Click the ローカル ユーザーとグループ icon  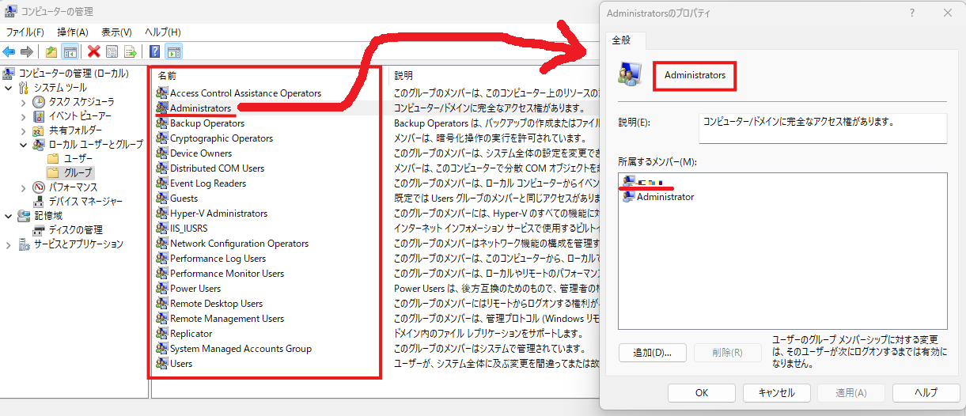[x=39, y=144]
